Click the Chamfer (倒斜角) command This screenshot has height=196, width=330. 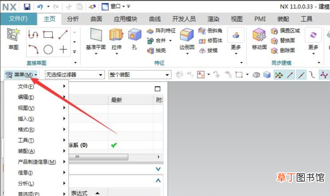(210, 31)
